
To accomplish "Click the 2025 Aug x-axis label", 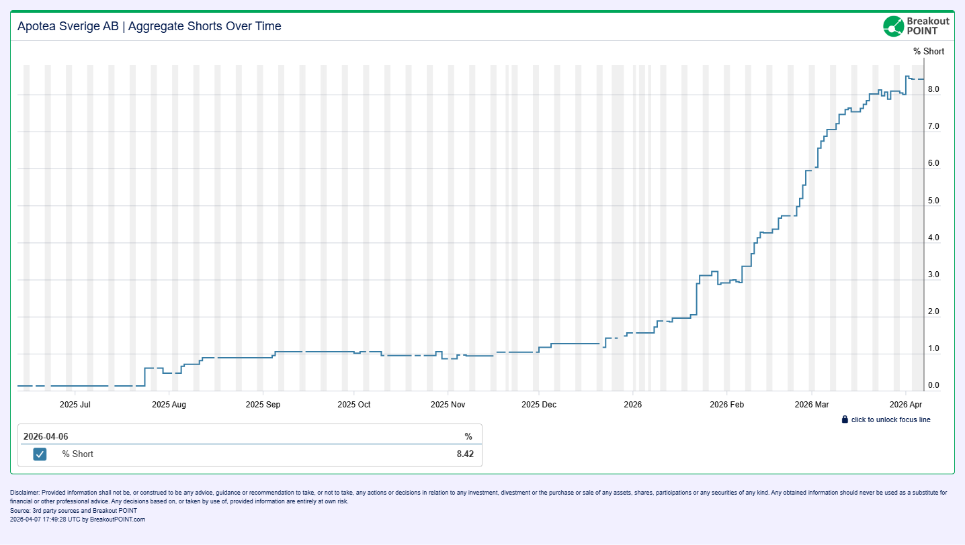I will 169,405.
